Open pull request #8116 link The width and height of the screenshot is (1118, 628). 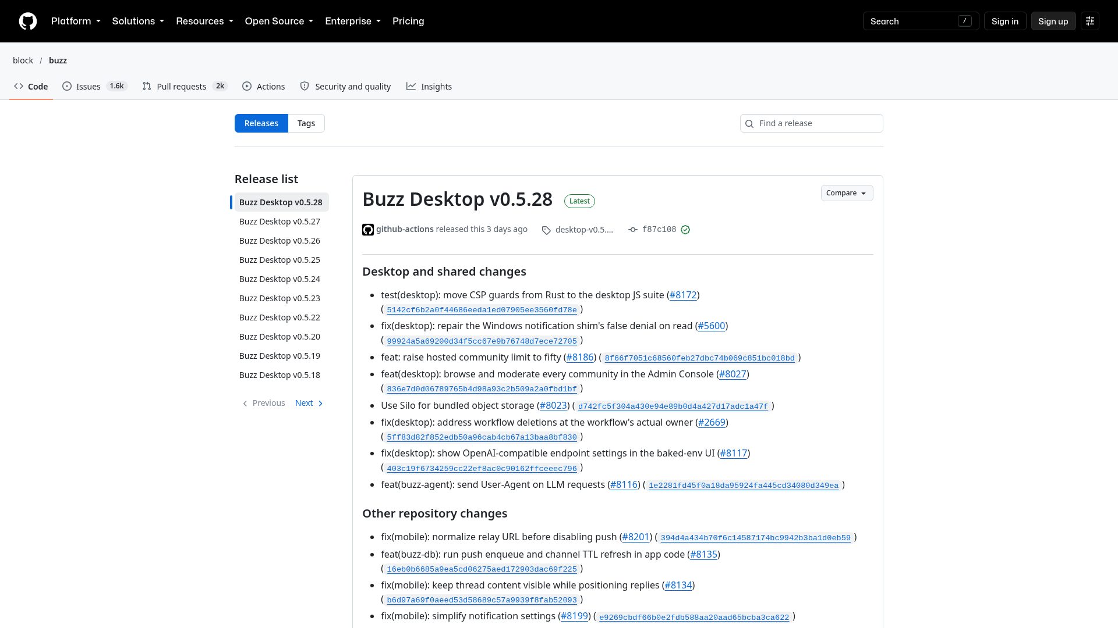coord(624,484)
